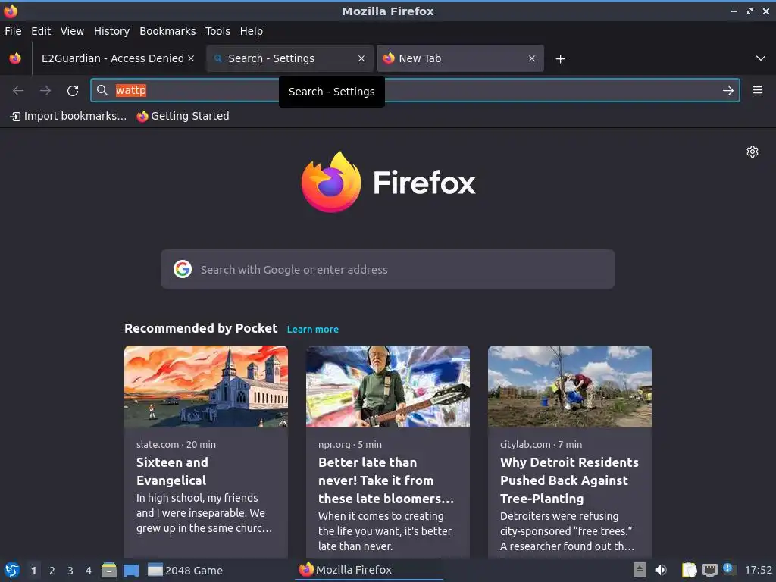
Task: Click the 17:52 clock in the taskbar
Action: point(758,570)
